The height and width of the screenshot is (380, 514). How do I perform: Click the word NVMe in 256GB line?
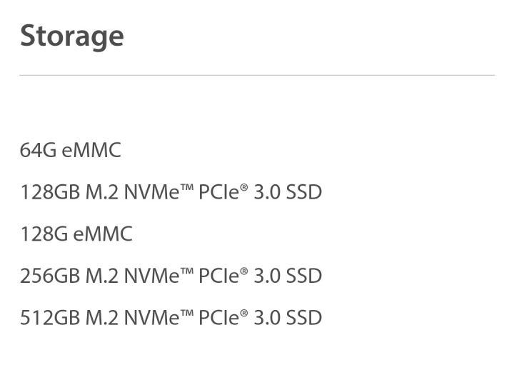coord(152,276)
